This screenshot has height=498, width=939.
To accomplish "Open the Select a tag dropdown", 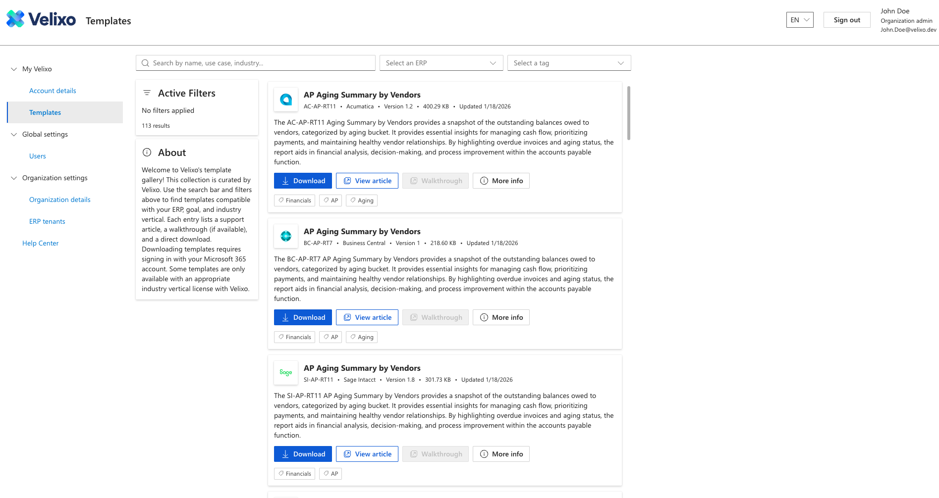I will [569, 63].
